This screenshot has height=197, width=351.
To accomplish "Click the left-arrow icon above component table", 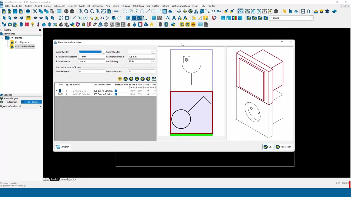I will click(143, 79).
